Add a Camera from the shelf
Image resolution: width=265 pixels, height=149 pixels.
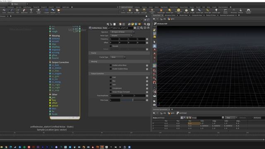coord(123,11)
